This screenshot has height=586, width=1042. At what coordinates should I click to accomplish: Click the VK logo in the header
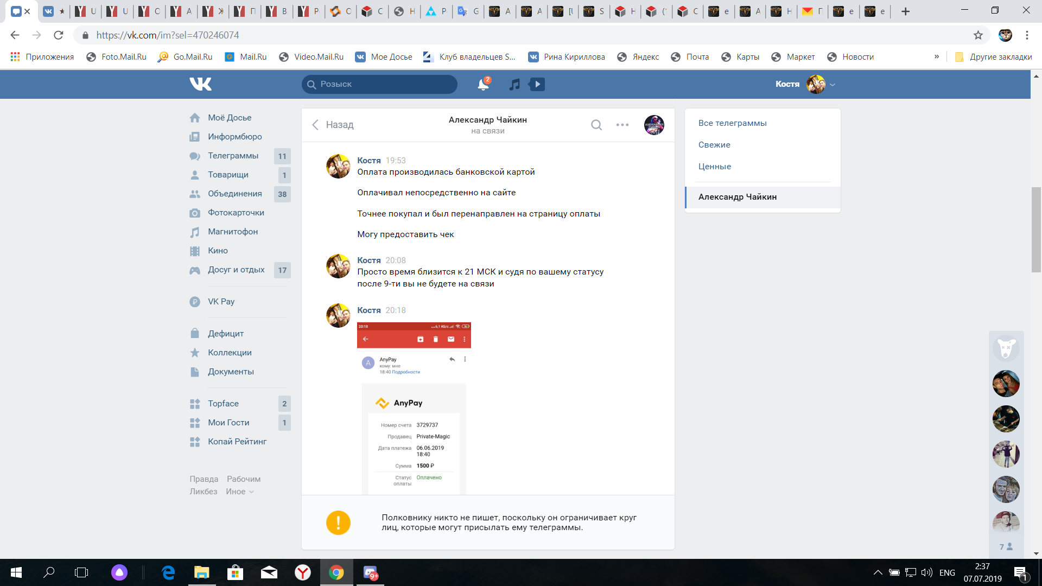(200, 84)
